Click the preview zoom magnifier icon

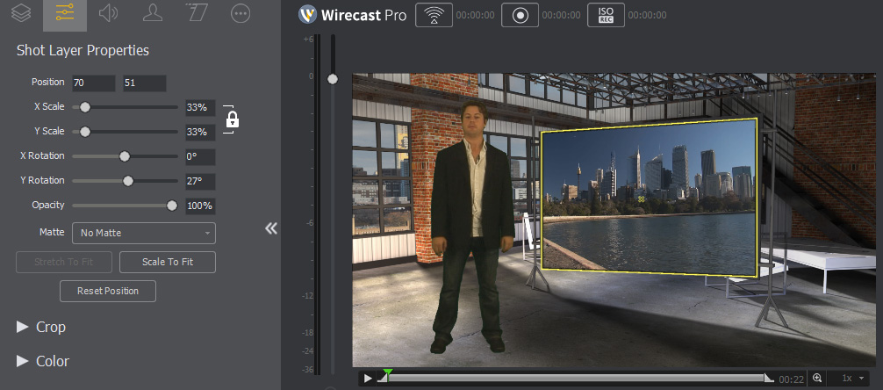click(817, 378)
